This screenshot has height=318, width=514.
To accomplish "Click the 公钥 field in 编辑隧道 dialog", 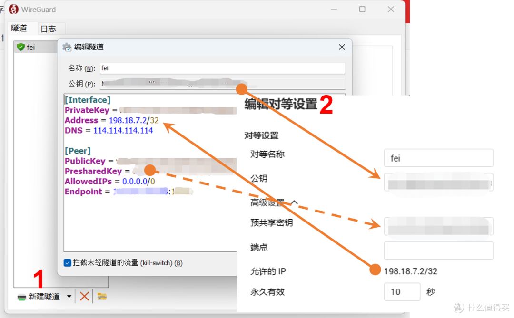I will pos(223,84).
